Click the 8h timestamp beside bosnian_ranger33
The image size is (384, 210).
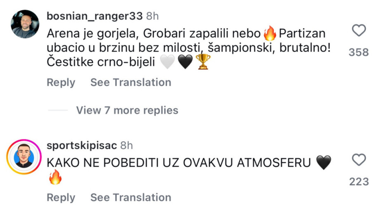click(x=153, y=16)
